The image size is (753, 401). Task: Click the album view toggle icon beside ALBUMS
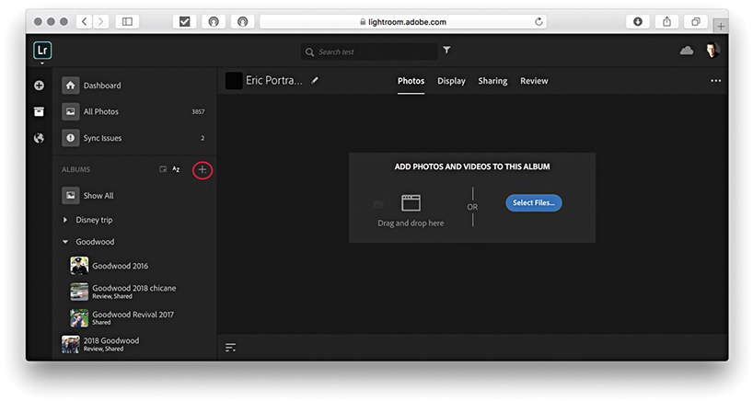163,169
